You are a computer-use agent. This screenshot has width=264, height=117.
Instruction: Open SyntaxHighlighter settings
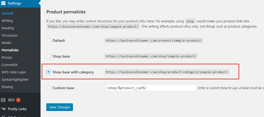(x=15, y=80)
